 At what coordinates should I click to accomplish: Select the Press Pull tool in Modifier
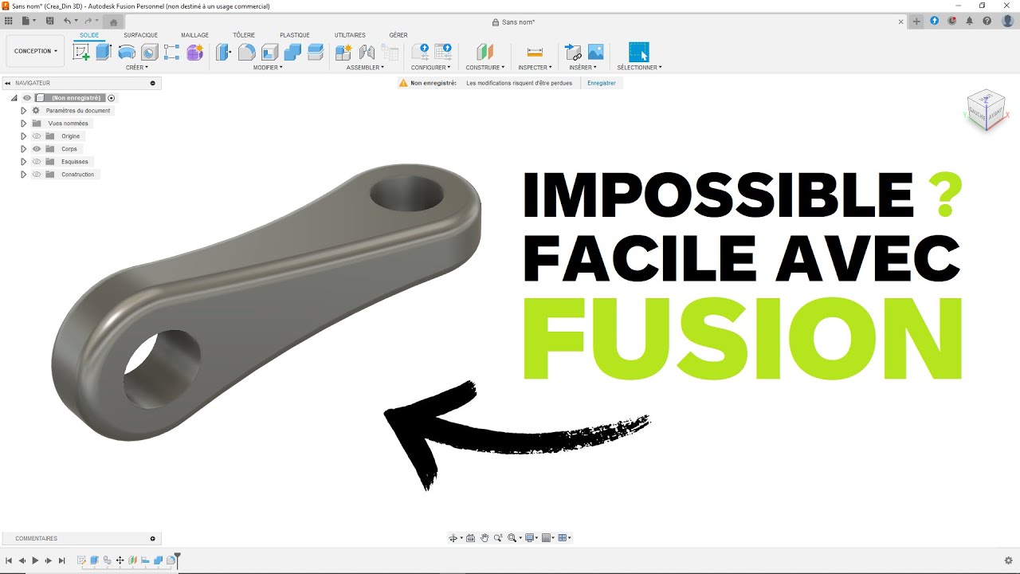(224, 52)
